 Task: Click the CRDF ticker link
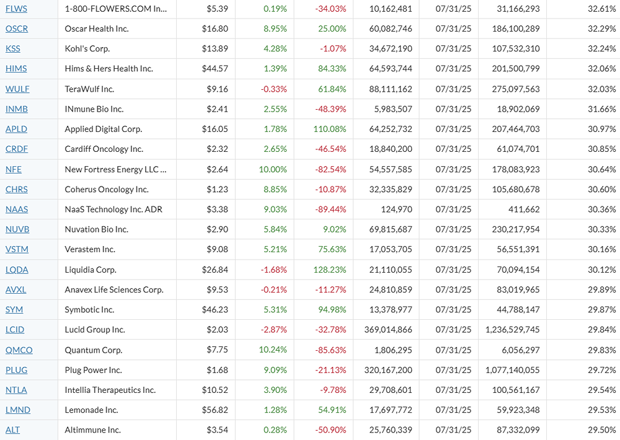17,149
